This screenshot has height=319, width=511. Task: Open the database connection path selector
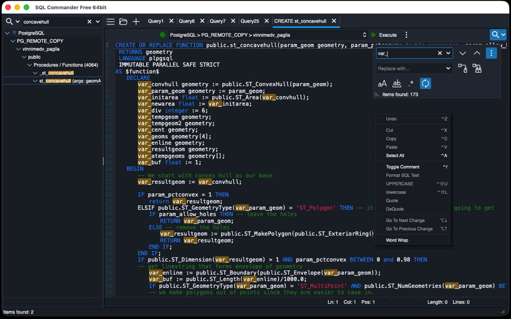click(x=268, y=35)
